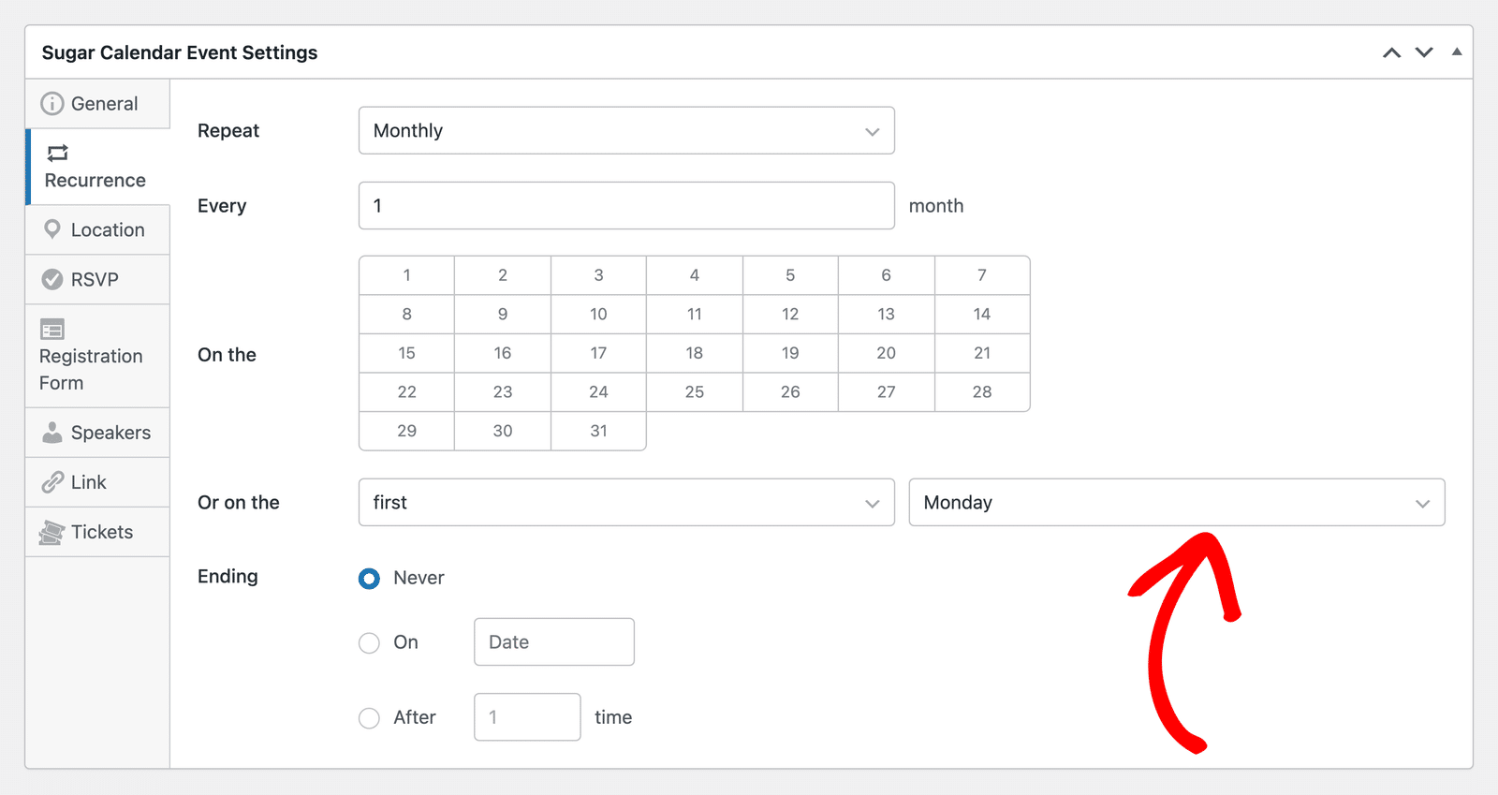This screenshot has height=795, width=1498.
Task: Select day 12 in the month grid
Action: 790,314
